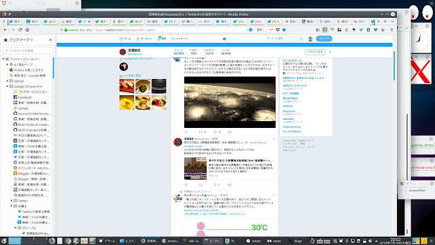This screenshot has width=435, height=245.
Task: Open the browser home page icon
Action: point(27,30)
